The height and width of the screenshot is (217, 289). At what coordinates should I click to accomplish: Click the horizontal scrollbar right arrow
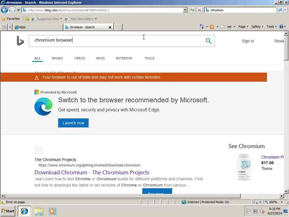coord(282,196)
